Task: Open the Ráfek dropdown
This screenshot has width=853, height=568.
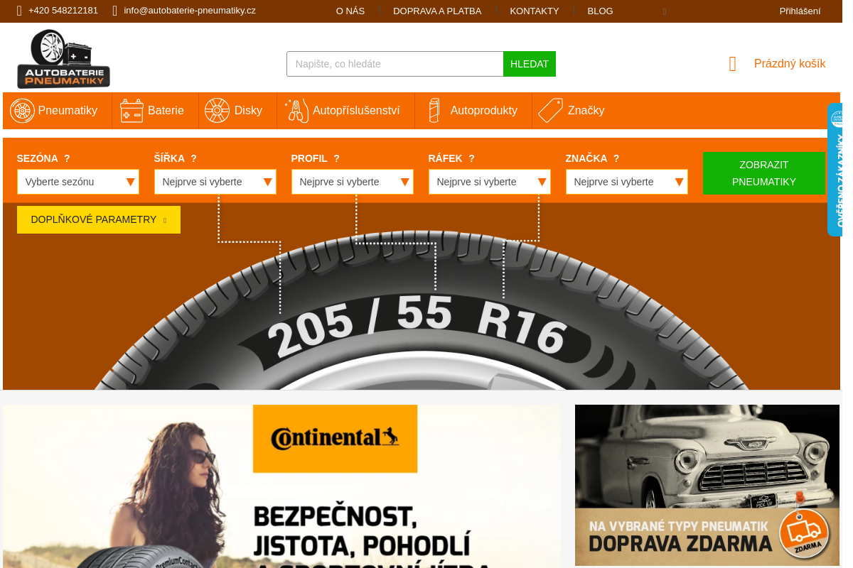Action: tap(490, 182)
